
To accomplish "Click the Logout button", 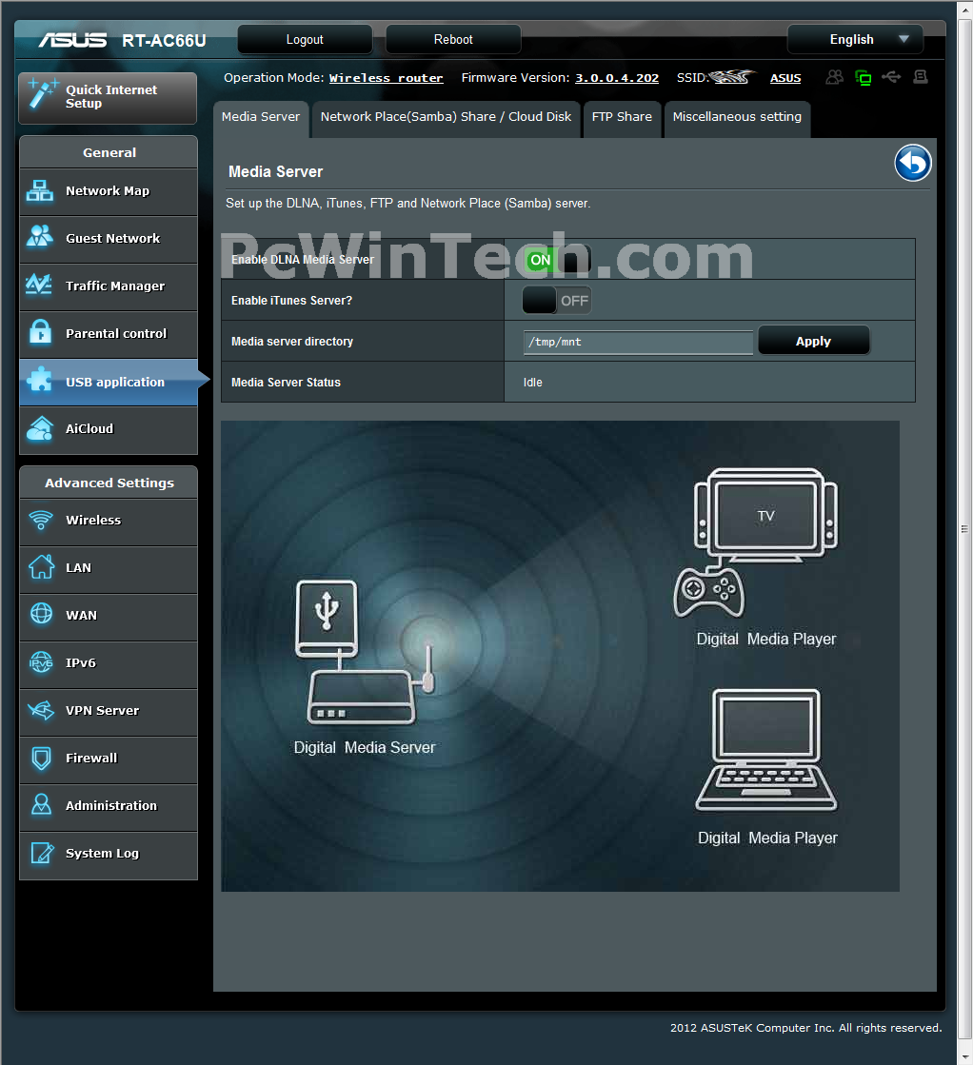I will point(305,39).
